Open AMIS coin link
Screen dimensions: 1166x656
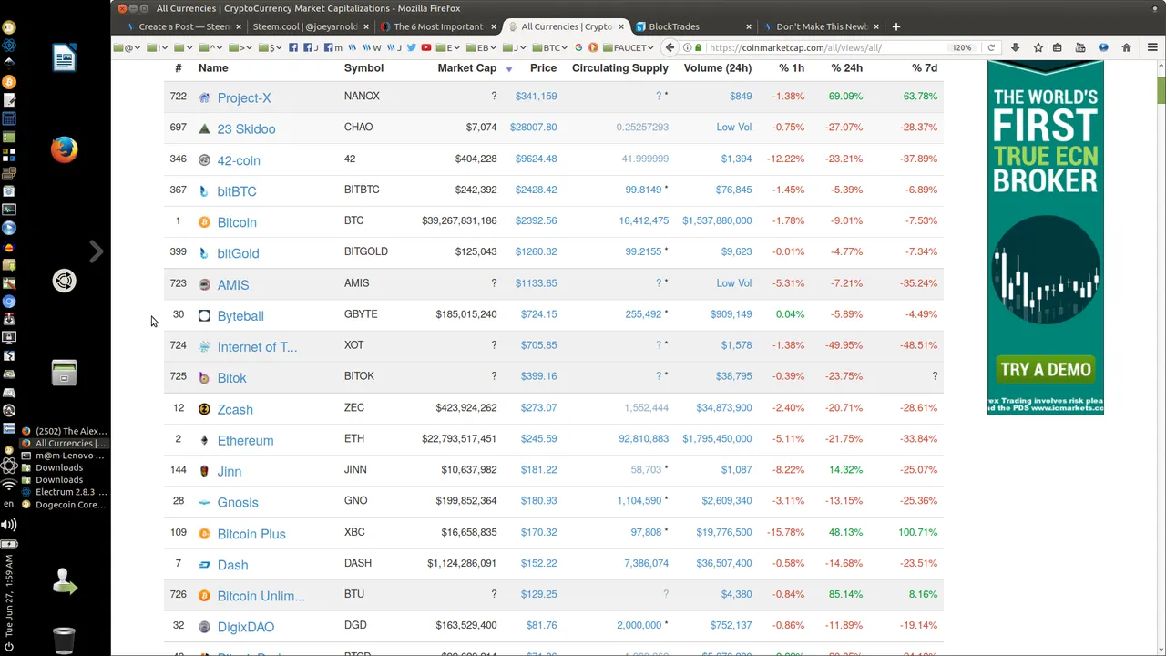(x=233, y=285)
